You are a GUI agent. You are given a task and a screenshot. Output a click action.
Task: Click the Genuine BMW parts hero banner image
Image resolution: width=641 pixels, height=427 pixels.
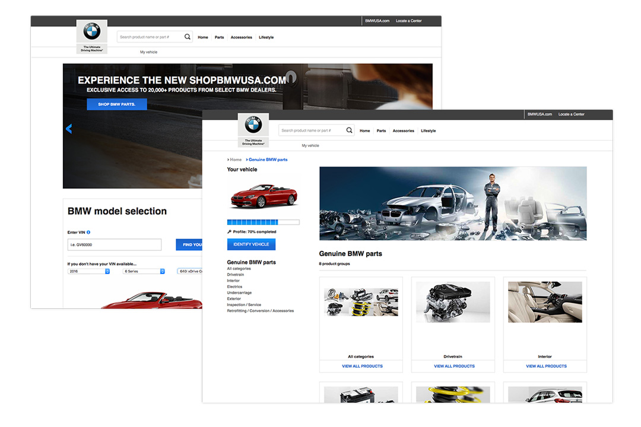[453, 203]
